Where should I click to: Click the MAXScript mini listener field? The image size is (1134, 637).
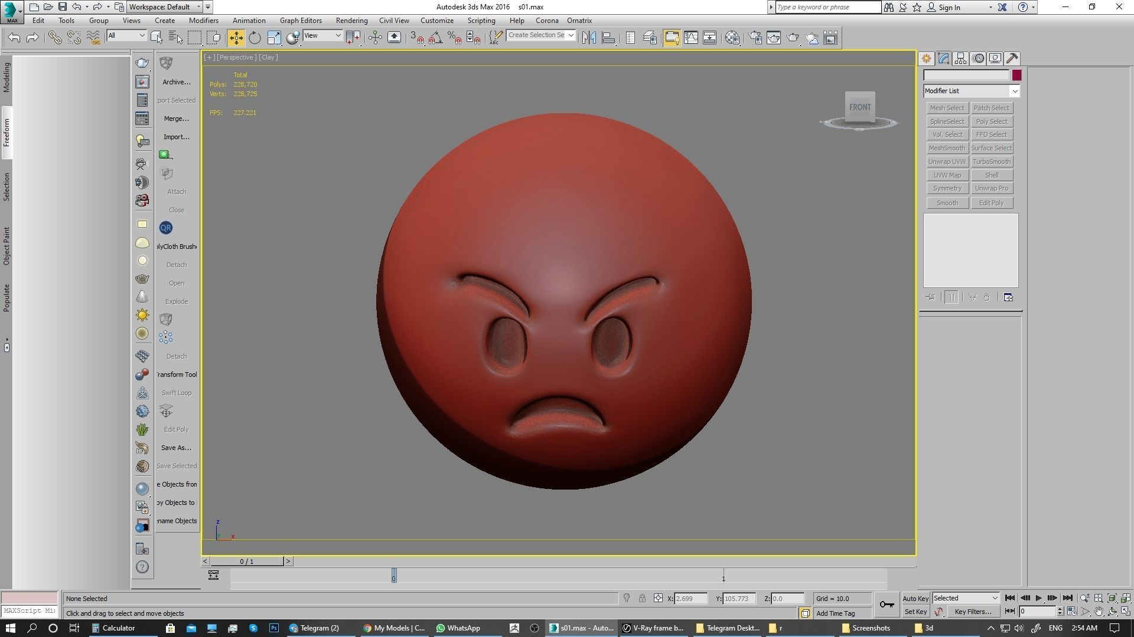coord(29,611)
